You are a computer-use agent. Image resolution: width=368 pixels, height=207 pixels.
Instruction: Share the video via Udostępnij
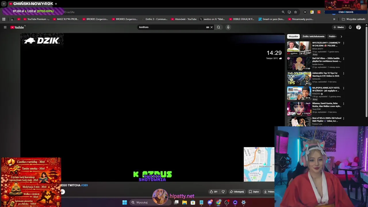[x=237, y=192]
